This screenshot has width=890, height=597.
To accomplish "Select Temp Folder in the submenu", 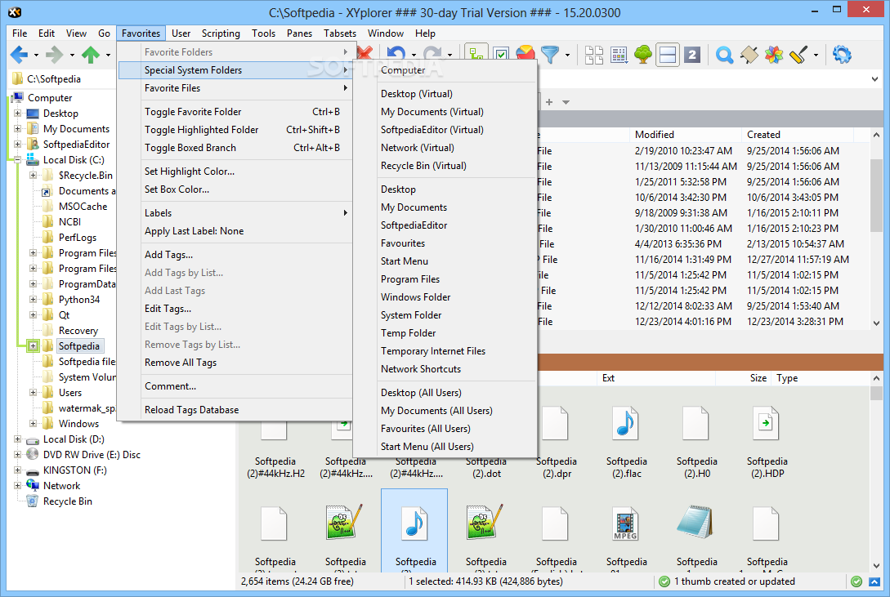I will [445, 332].
